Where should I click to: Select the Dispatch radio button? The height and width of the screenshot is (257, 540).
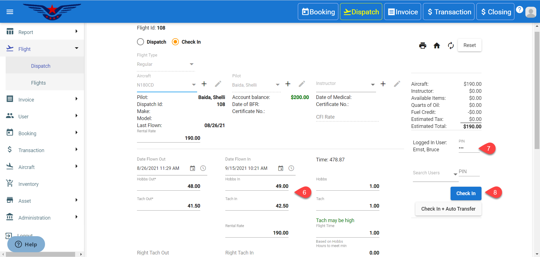point(141,42)
